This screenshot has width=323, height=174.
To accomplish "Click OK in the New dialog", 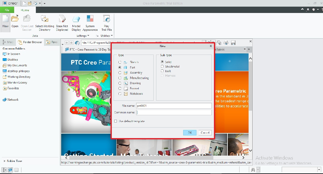I will click(190, 132).
